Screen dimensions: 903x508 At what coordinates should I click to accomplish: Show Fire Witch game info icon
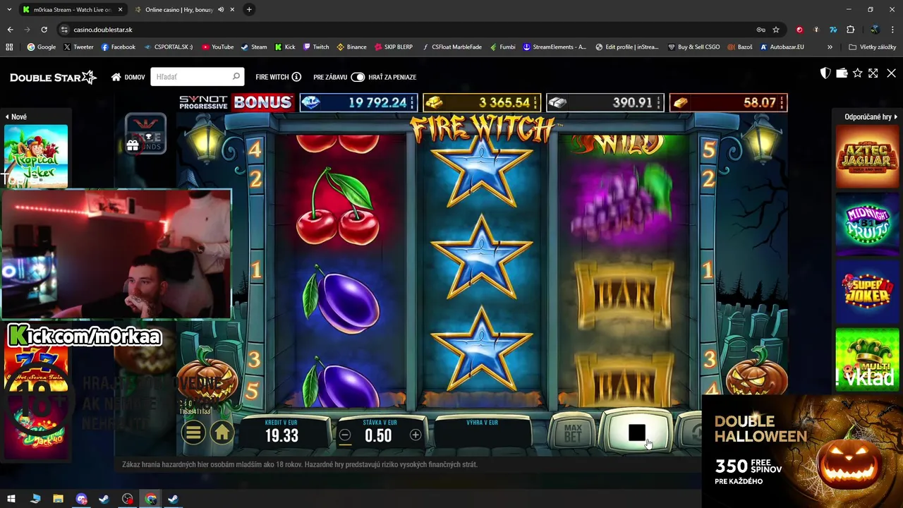pyautogui.click(x=296, y=77)
